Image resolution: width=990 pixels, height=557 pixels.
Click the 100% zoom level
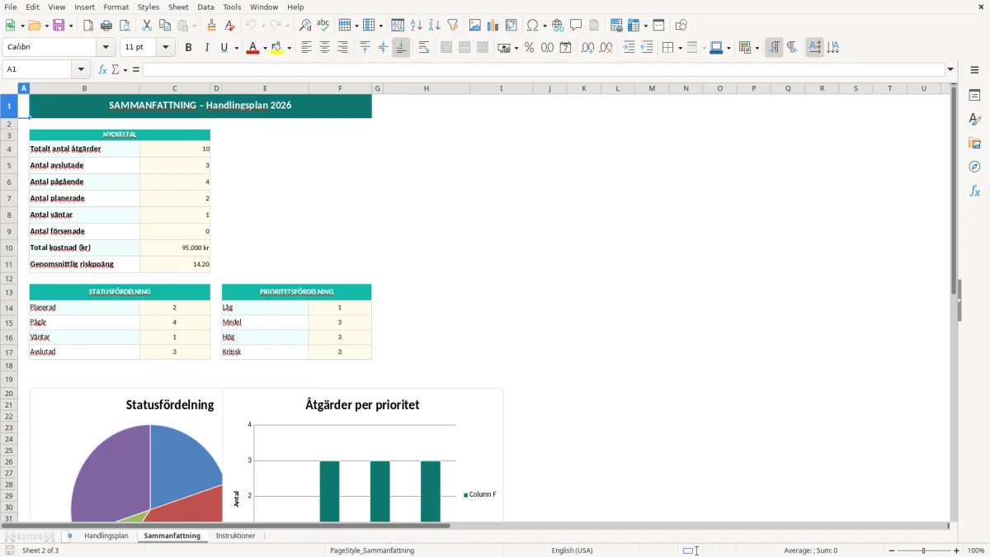point(976,550)
